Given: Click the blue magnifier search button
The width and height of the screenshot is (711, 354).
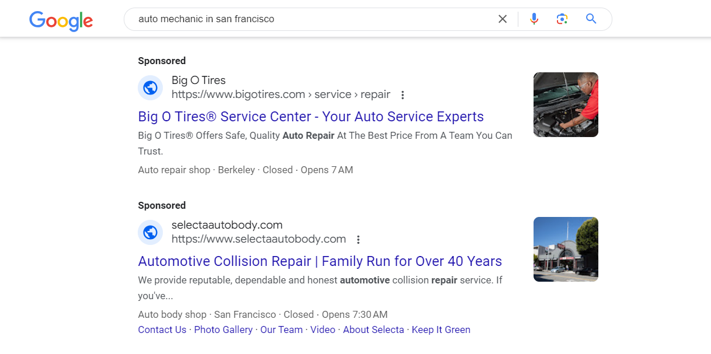Looking at the screenshot, I should point(591,19).
